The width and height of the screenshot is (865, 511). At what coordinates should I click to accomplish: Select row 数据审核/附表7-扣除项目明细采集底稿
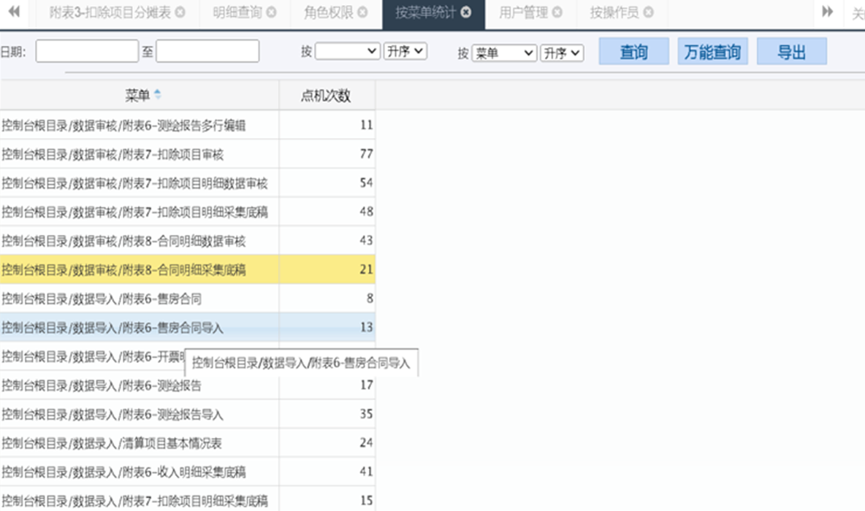click(x=188, y=212)
